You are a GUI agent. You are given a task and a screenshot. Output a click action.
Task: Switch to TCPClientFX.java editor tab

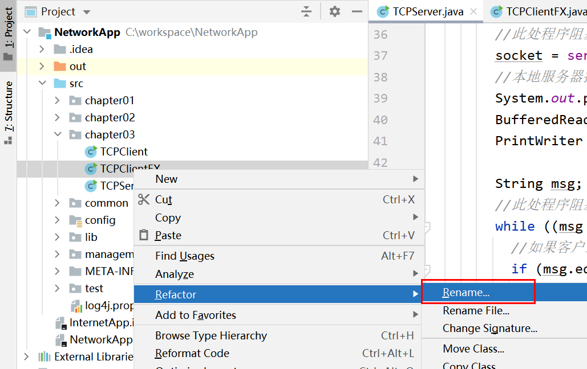[x=542, y=11]
